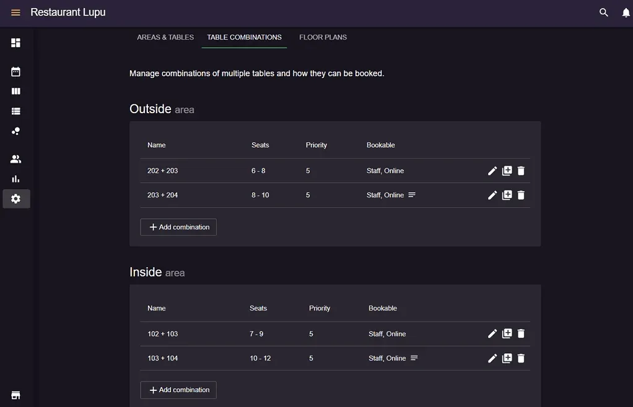Open the bar chart statistics icon
The width and height of the screenshot is (633, 407).
tap(15, 179)
